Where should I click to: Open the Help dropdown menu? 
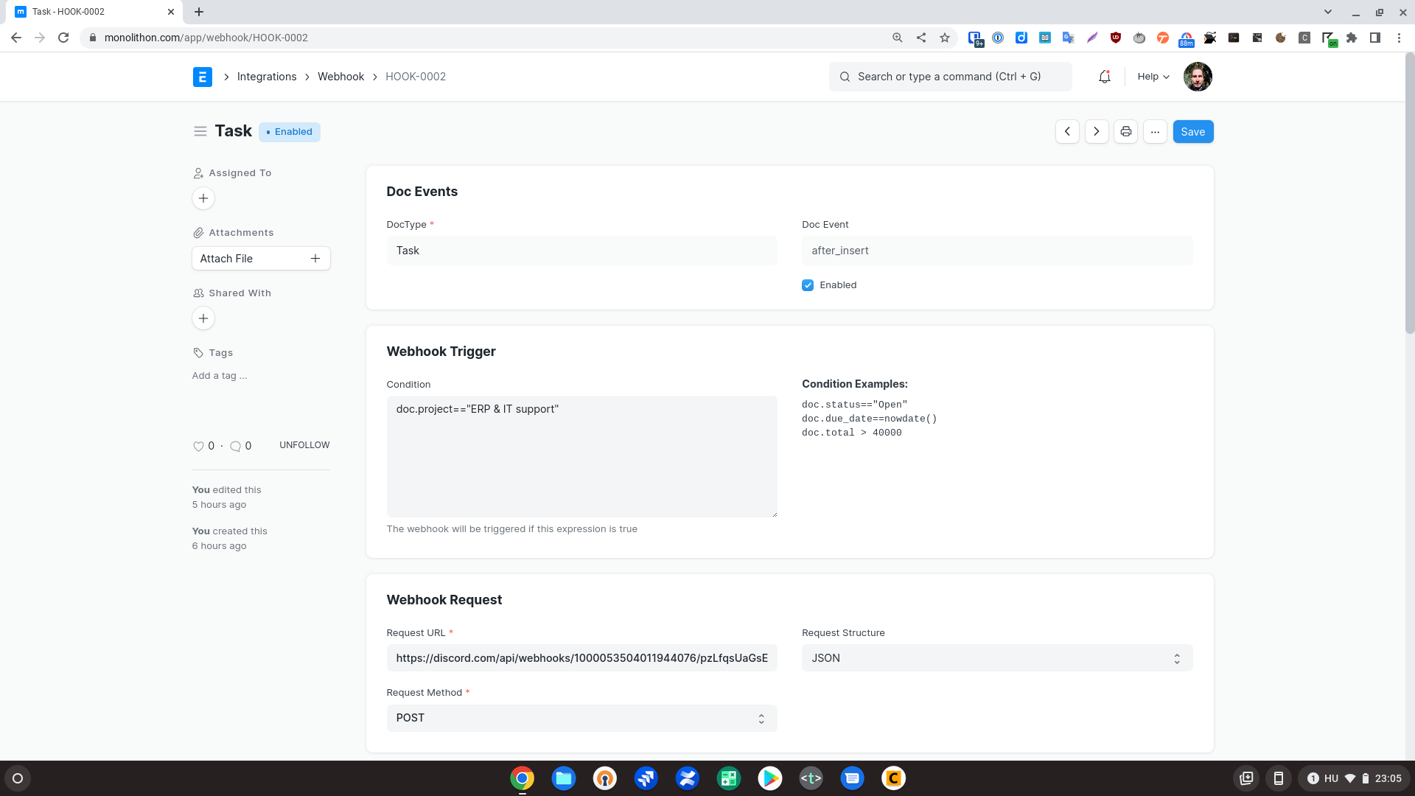click(x=1153, y=77)
